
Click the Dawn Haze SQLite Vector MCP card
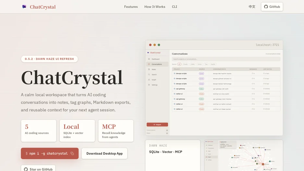tap(173, 155)
